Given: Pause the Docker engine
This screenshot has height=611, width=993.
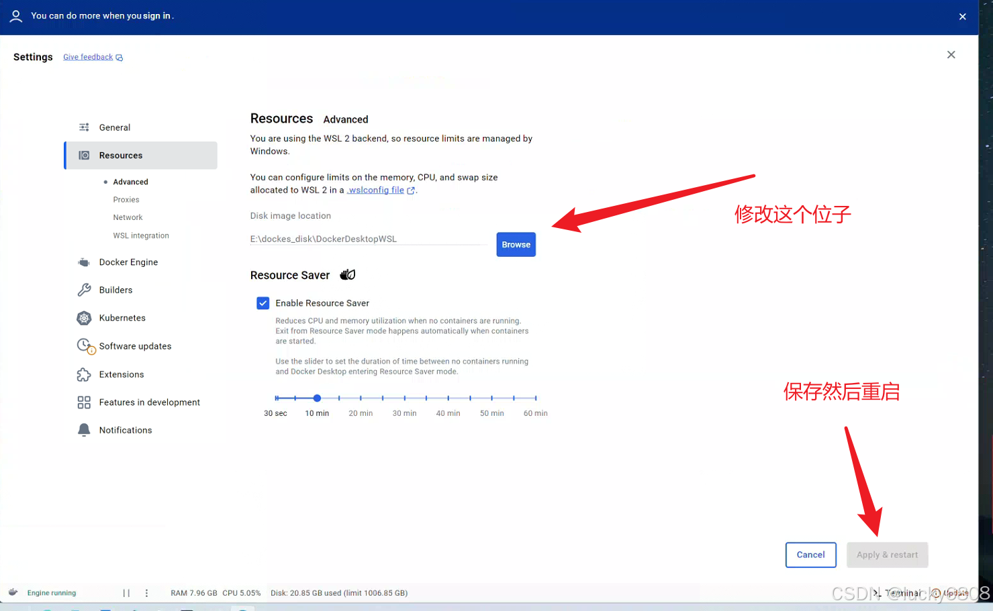Looking at the screenshot, I should pos(126,593).
